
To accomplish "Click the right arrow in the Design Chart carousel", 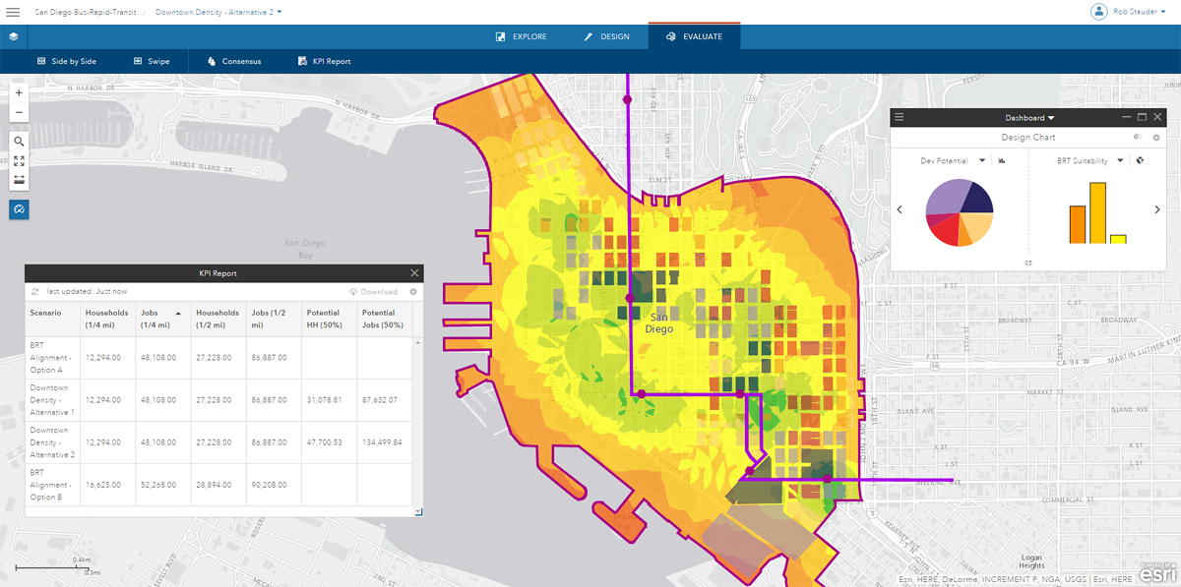I will (1159, 208).
